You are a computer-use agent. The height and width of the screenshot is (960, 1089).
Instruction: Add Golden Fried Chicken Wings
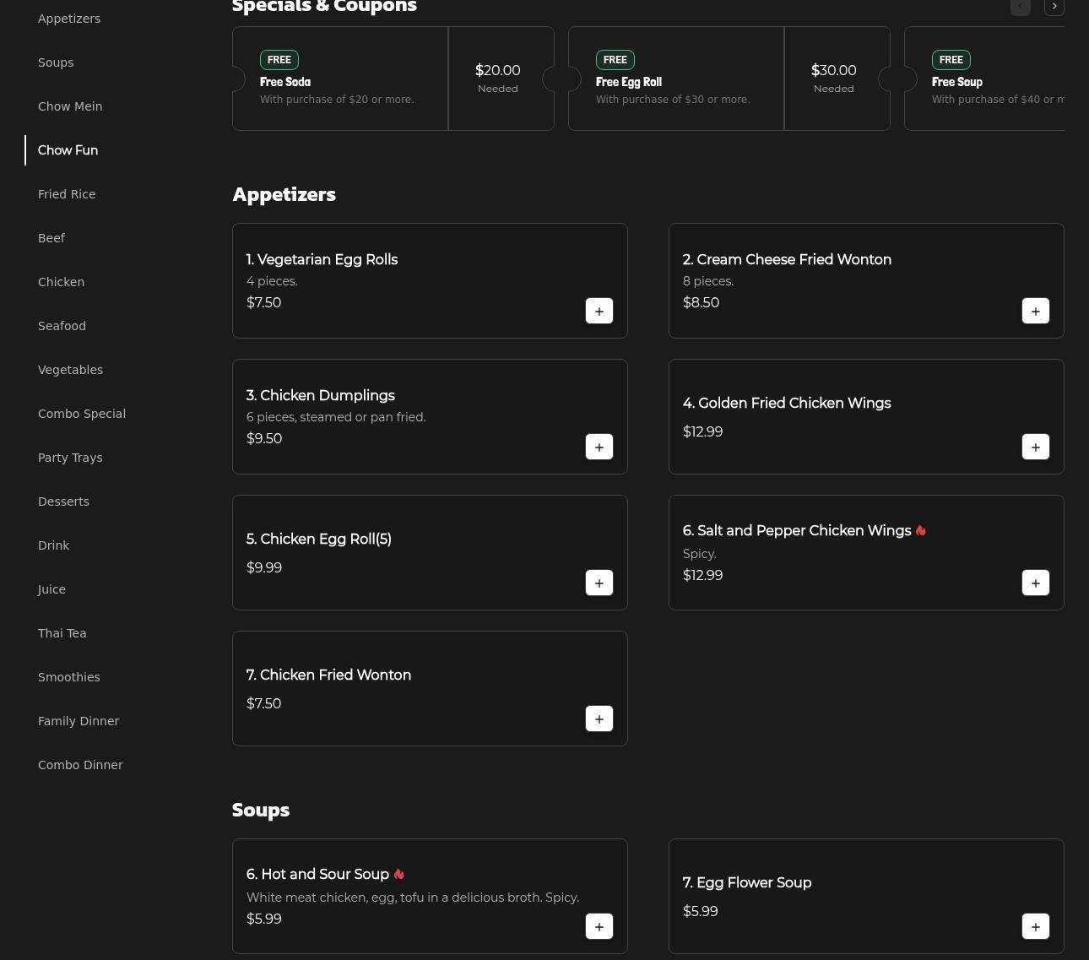point(1035,447)
